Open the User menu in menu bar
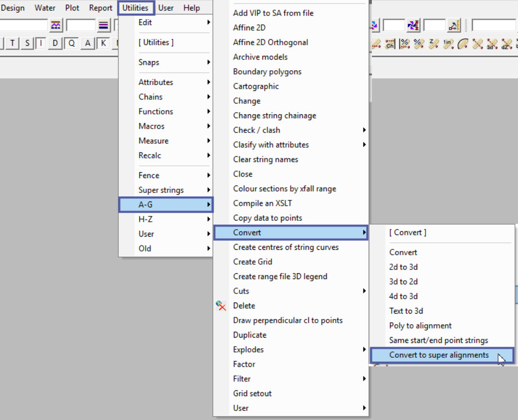The height and width of the screenshot is (420, 518). point(166,7)
